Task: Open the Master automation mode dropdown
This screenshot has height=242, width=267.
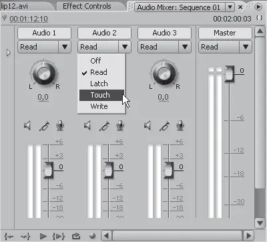Action: coord(246,47)
